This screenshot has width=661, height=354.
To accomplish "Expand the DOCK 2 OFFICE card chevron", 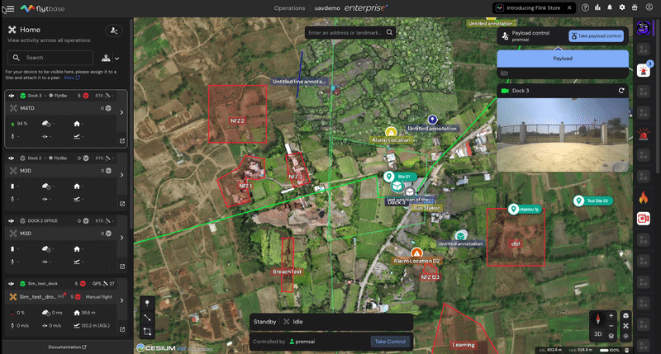I will point(121,238).
